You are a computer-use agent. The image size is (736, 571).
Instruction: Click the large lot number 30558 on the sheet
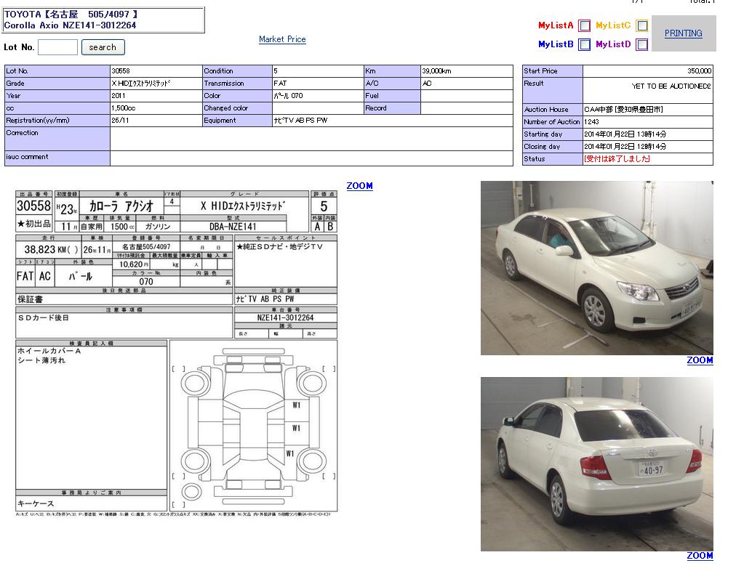33,206
